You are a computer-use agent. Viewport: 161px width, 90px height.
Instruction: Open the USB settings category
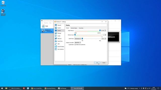(59, 44)
